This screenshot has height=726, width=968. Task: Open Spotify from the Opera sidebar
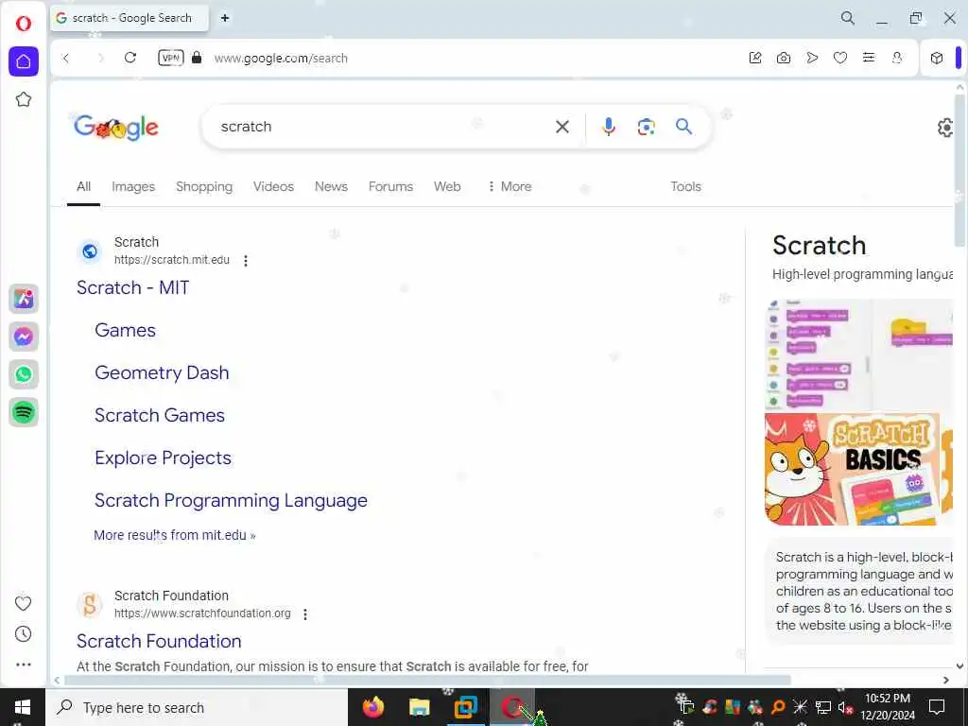point(24,412)
